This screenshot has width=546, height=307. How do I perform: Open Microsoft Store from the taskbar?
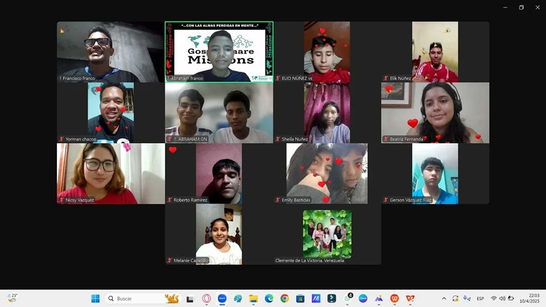(x=300, y=298)
